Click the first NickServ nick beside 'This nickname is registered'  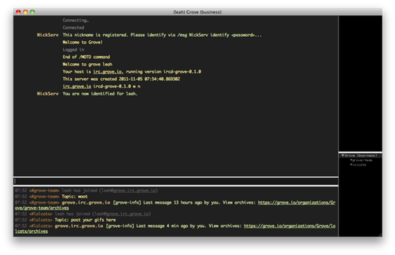[48, 35]
